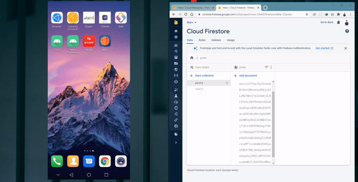Select the posts collection row
The width and height of the screenshot is (358, 182).
209,83
